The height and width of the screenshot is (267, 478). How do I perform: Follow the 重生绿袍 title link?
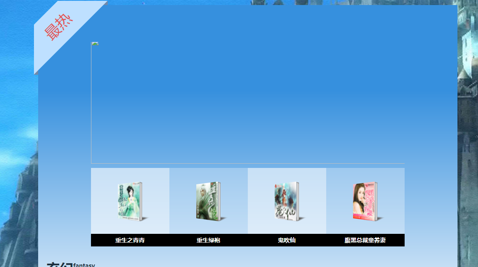click(x=208, y=240)
